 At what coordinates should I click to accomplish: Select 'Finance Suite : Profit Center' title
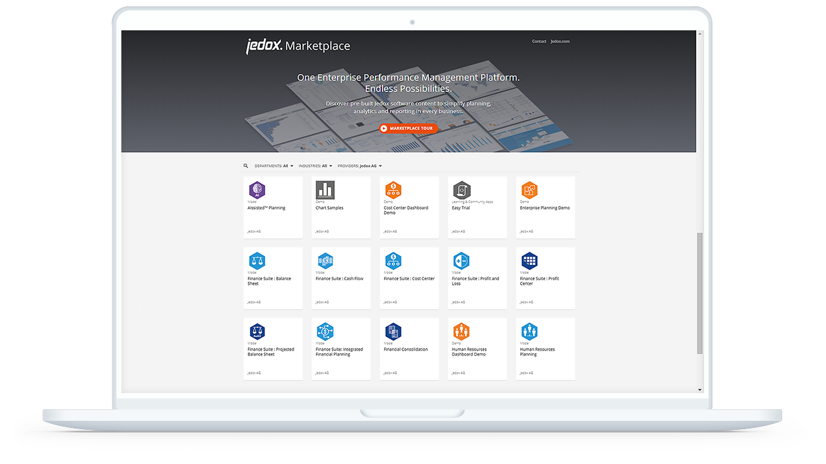click(539, 281)
